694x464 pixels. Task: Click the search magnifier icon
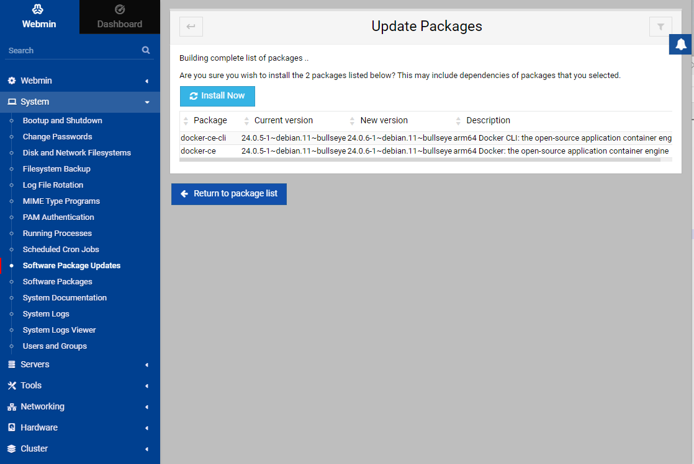(146, 50)
